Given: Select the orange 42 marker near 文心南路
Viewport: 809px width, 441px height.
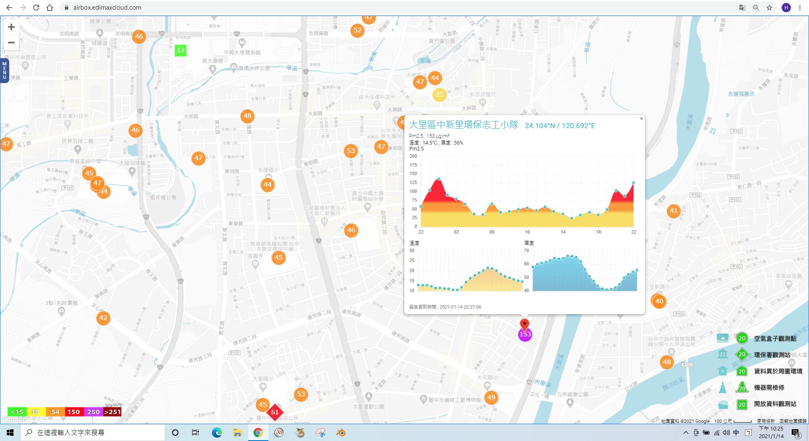Looking at the screenshot, I should pyautogui.click(x=103, y=318).
